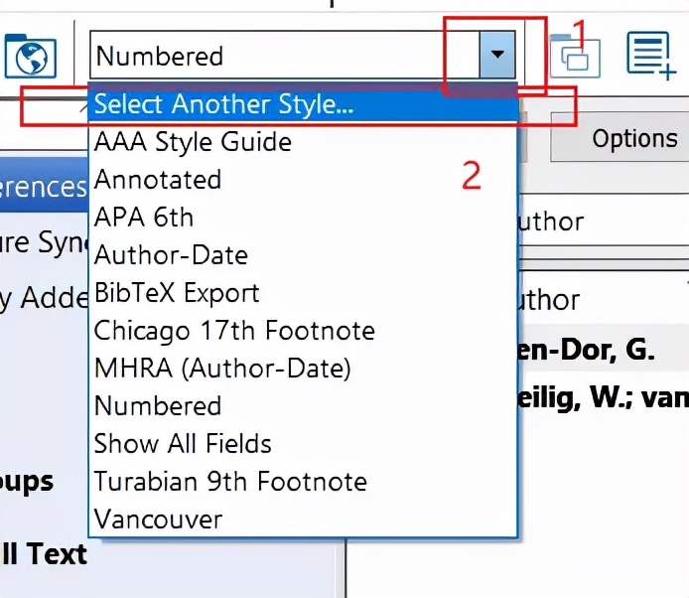Click the copy to local library icon

575,58
